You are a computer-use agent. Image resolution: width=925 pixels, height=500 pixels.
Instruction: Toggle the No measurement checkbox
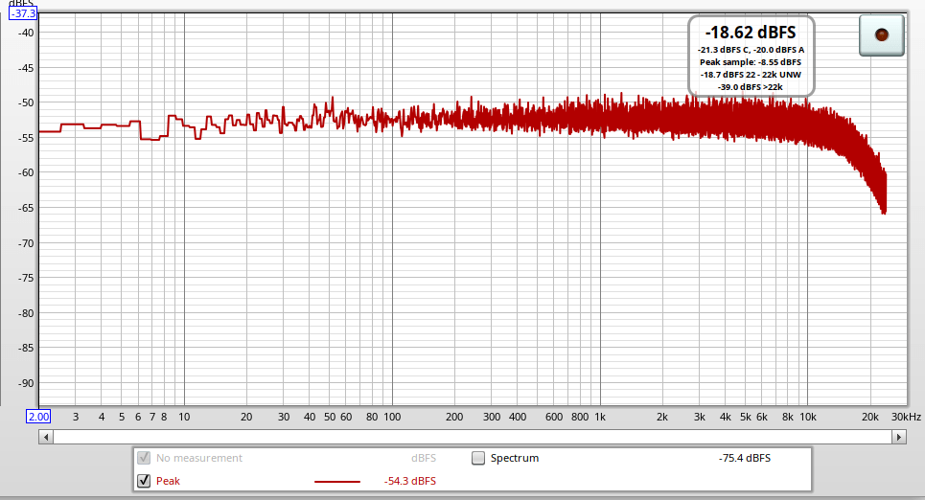tap(144, 458)
